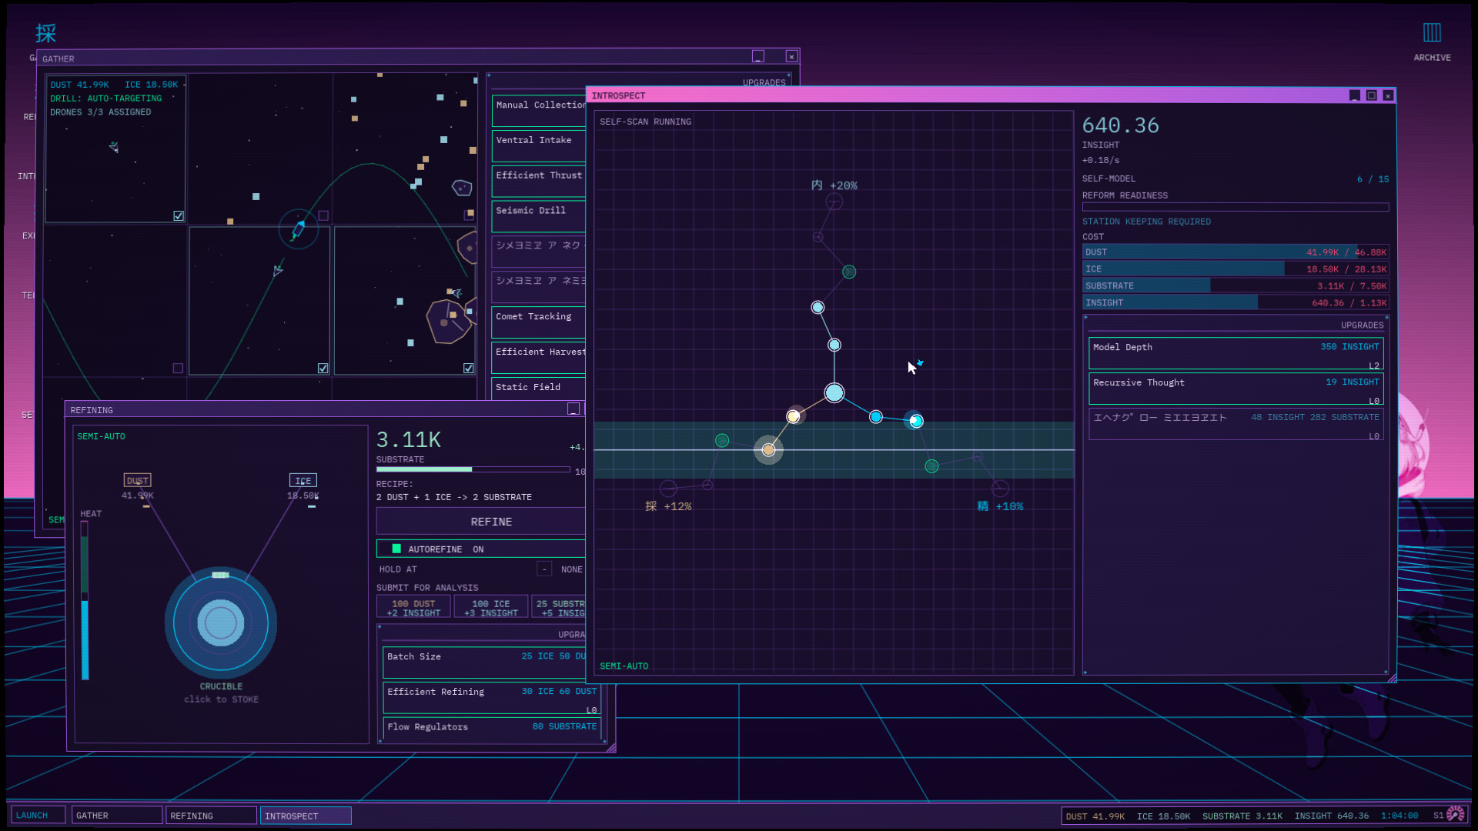The image size is (1478, 831).
Task: Click the 'STATION KEEPING REQUIRED' text
Action: (1146, 222)
